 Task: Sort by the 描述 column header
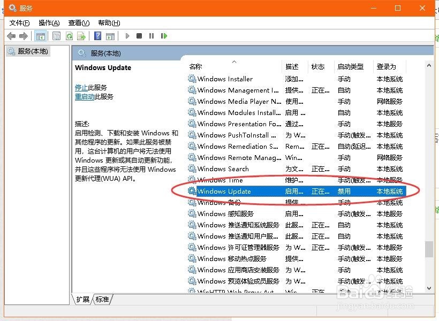[295, 66]
